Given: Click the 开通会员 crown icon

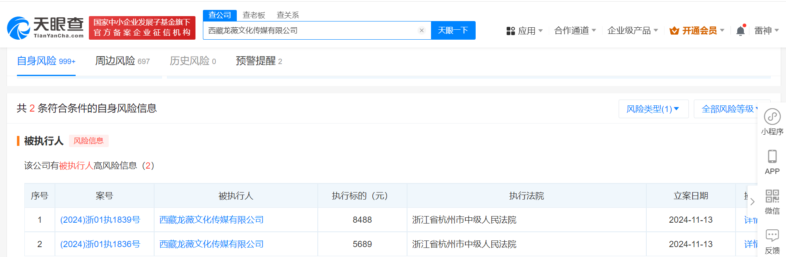Looking at the screenshot, I should [674, 31].
